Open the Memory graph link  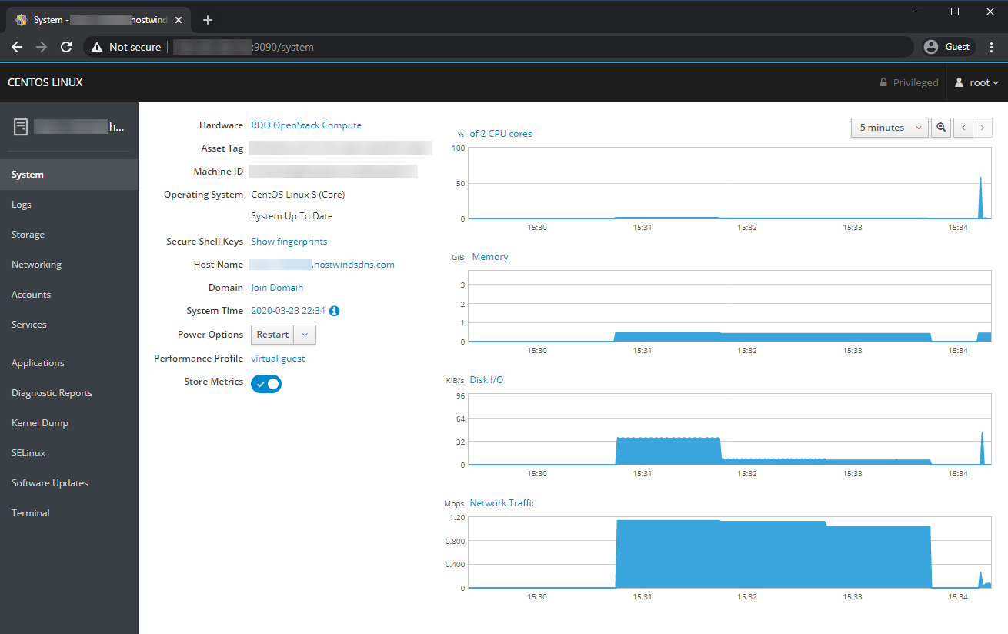click(x=490, y=257)
